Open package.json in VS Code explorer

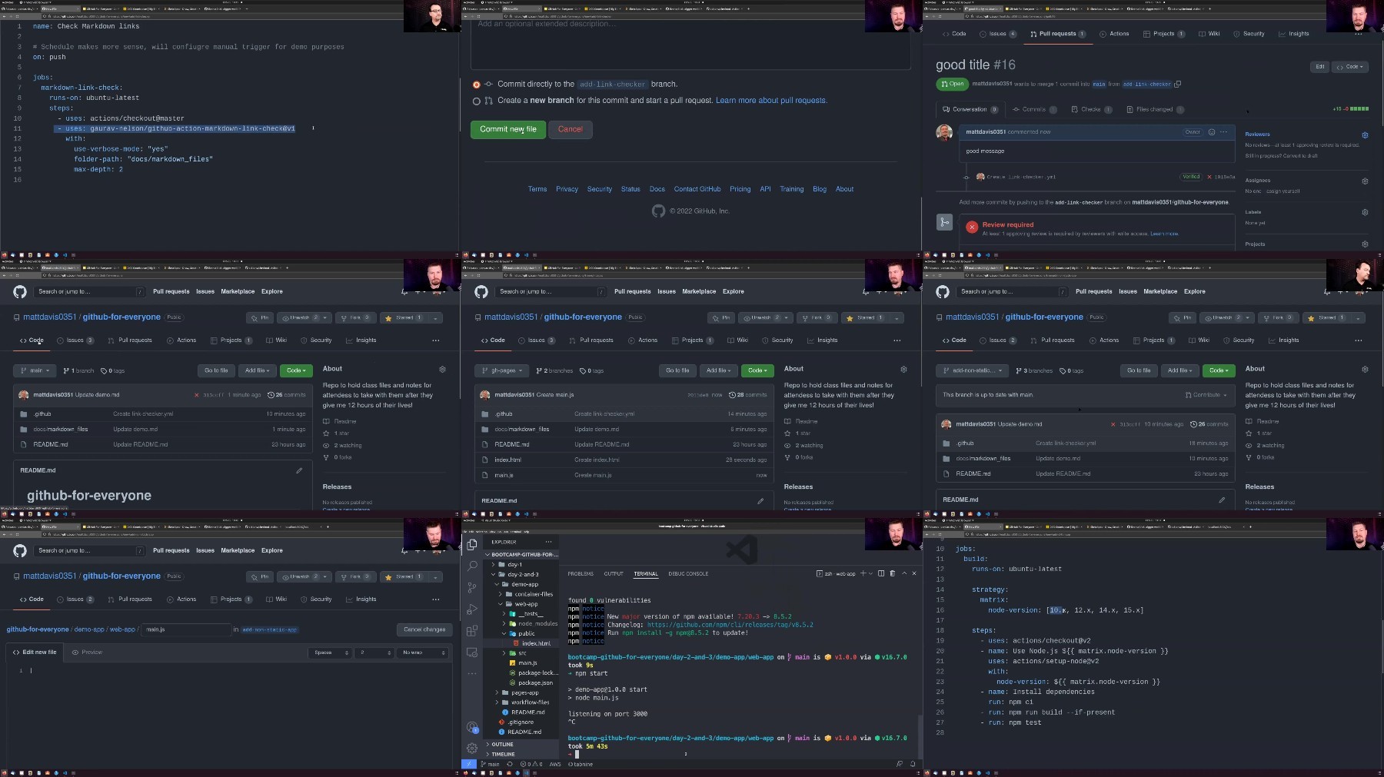click(535, 682)
